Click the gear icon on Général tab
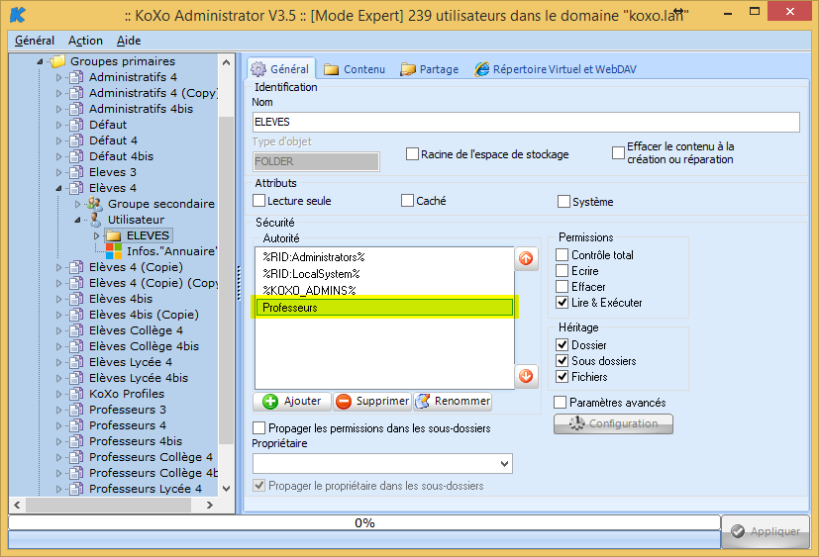Image resolution: width=819 pixels, height=557 pixels. click(258, 69)
